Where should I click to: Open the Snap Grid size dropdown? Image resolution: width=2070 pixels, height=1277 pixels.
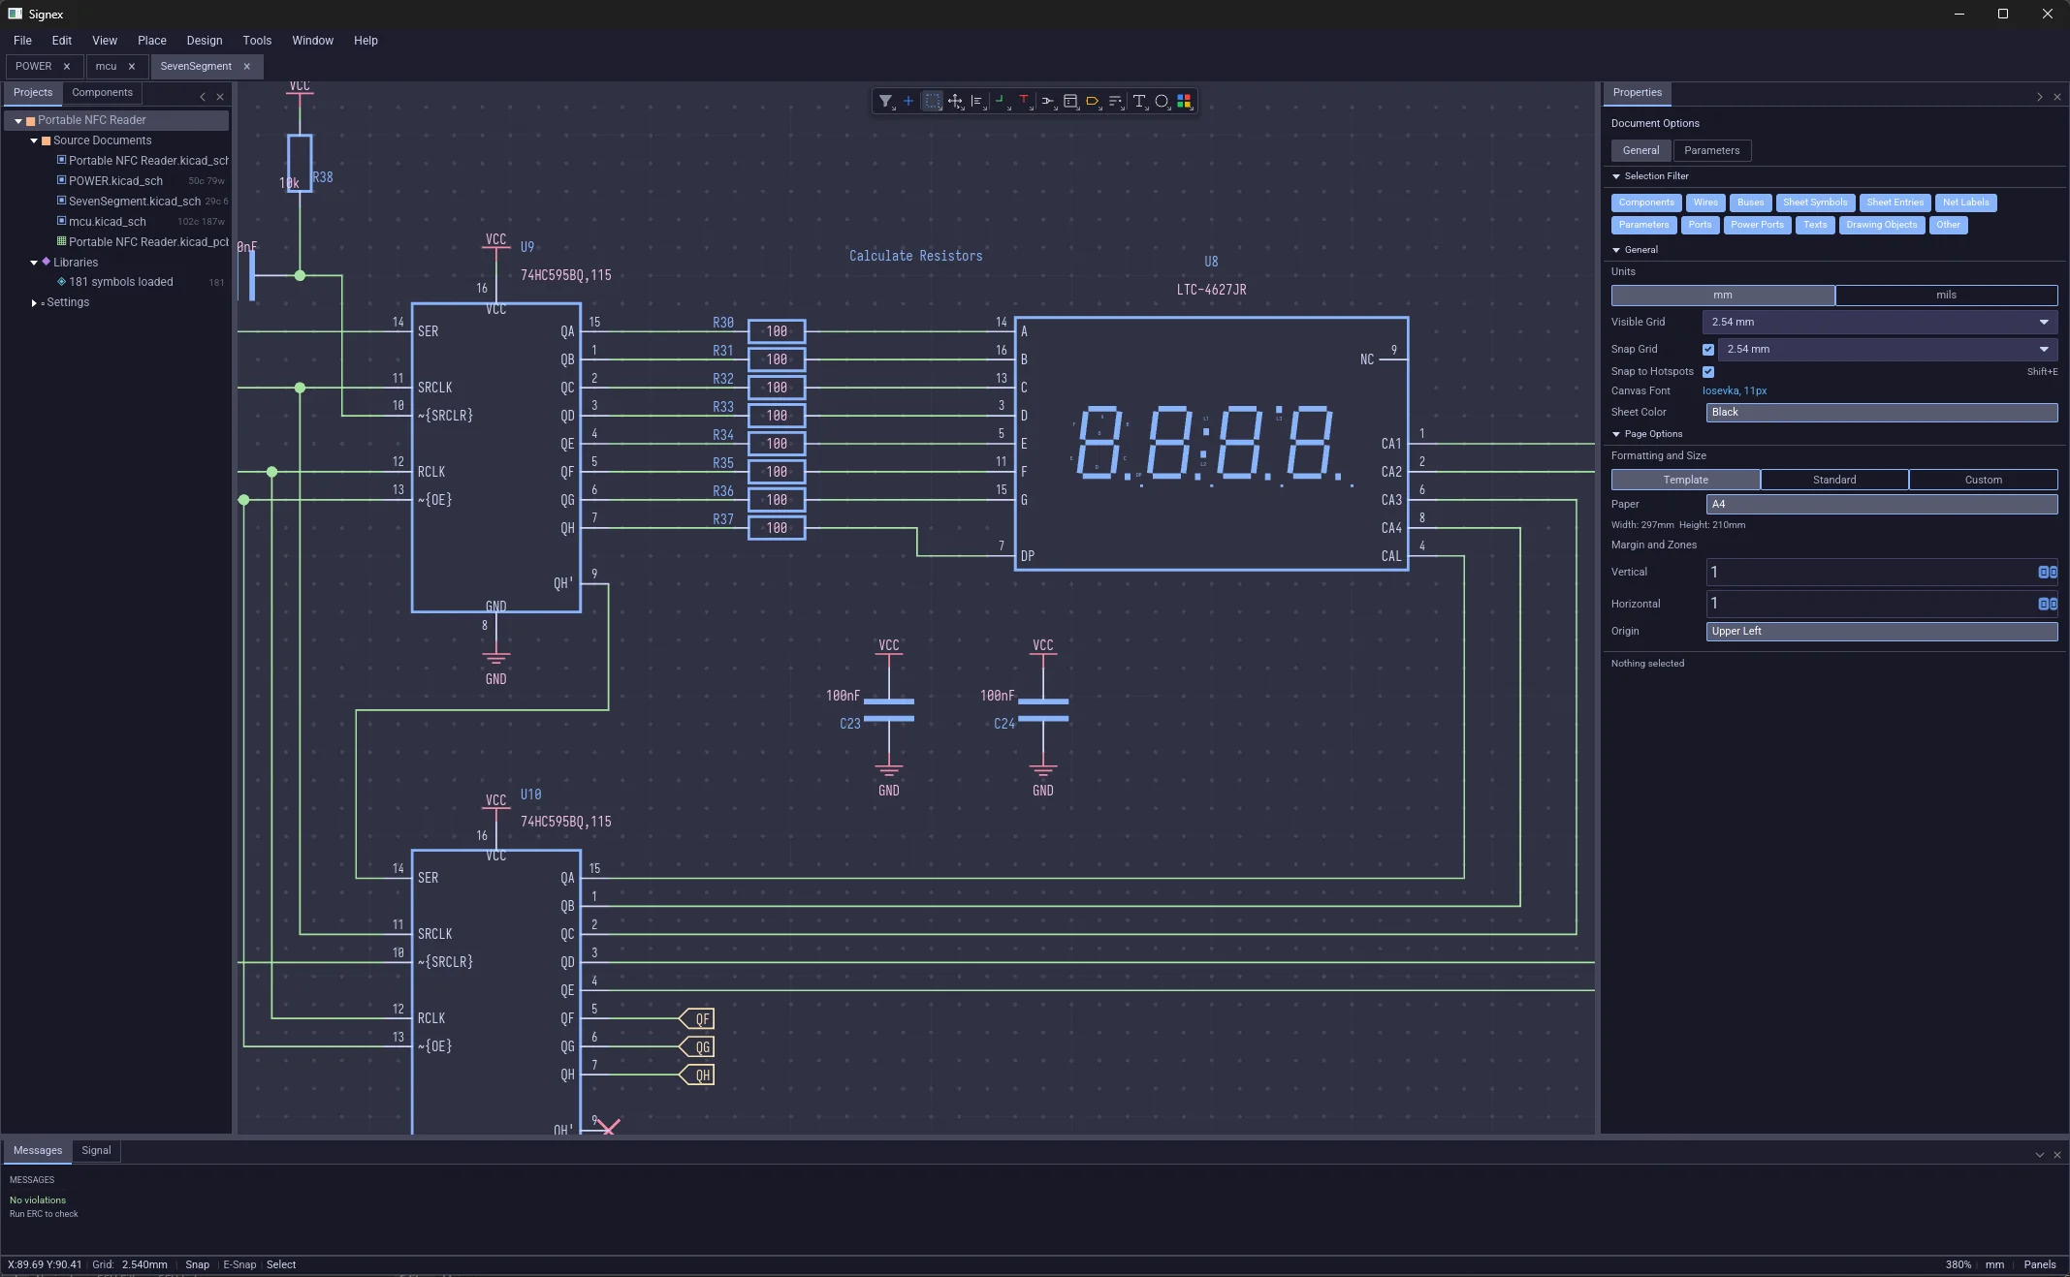pos(1887,349)
